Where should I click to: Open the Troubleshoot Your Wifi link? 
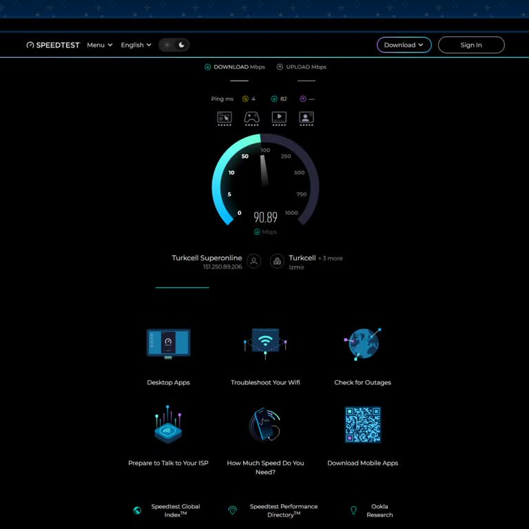[265, 382]
